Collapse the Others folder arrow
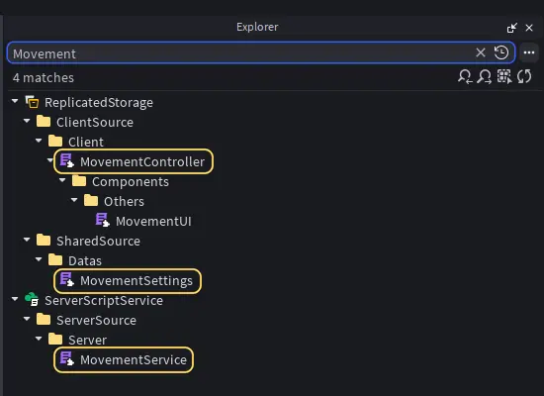This screenshot has width=544, height=396. point(74,200)
